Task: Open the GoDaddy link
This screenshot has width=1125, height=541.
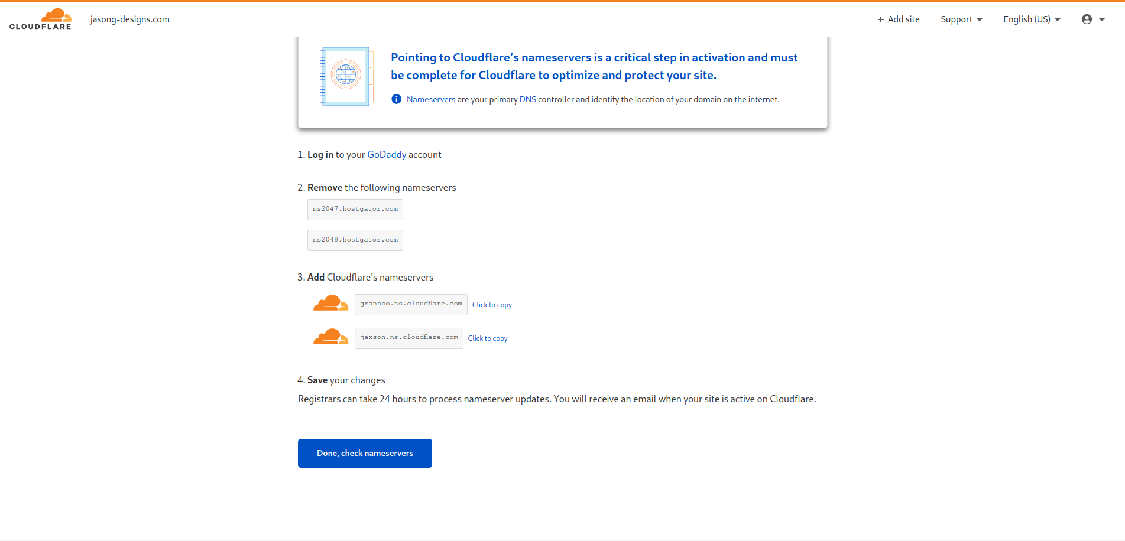Action: (x=387, y=154)
